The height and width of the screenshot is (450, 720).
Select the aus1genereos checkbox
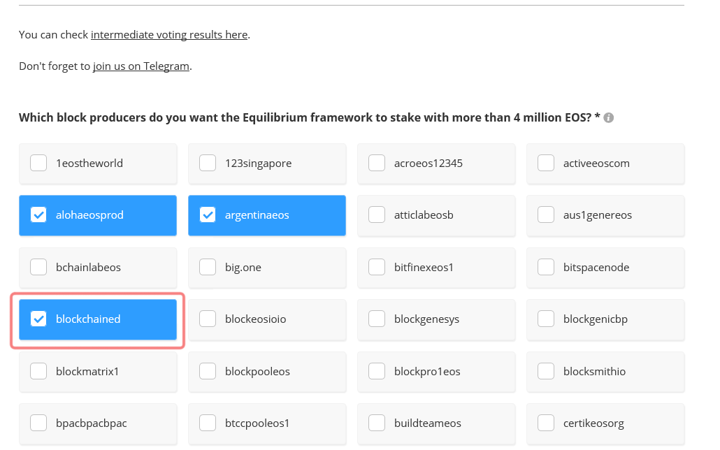(546, 215)
